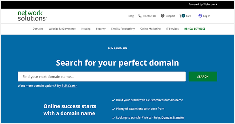Open the Cart link

click(x=188, y=16)
